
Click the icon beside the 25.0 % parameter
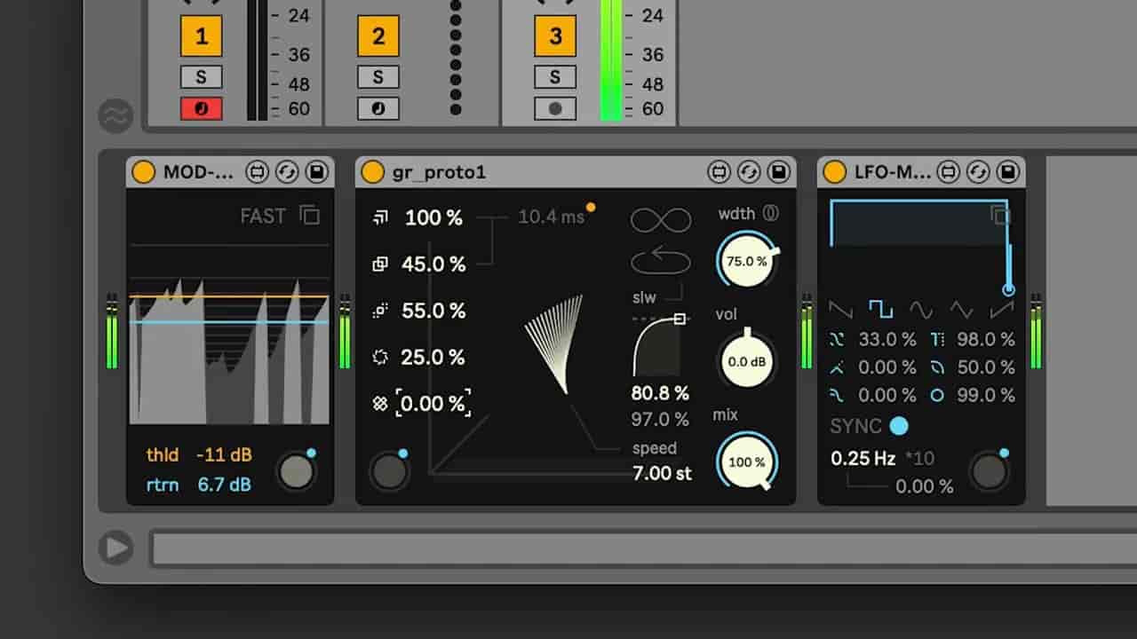click(x=380, y=357)
